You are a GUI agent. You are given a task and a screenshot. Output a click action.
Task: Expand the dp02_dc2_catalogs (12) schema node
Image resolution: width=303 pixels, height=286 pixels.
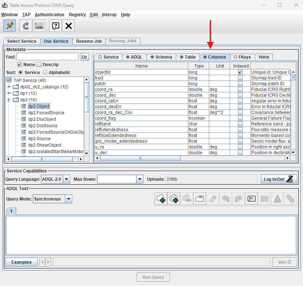pos(9,87)
